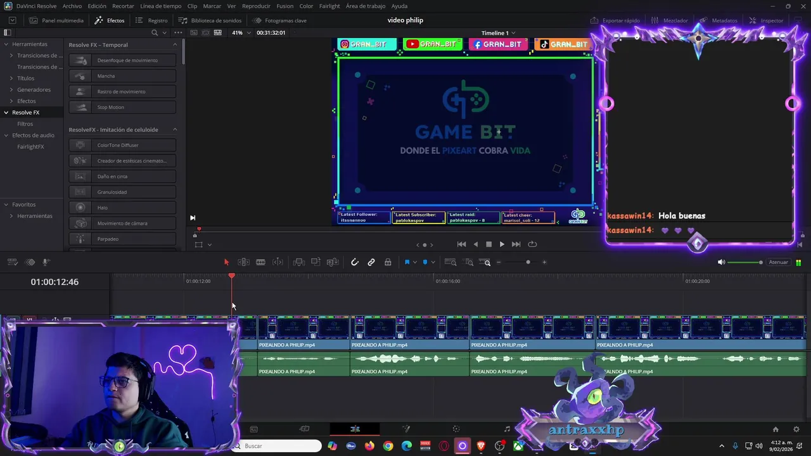Click the microphone voiceover icon in timeline toolbar
The height and width of the screenshot is (456, 811).
tap(46, 262)
